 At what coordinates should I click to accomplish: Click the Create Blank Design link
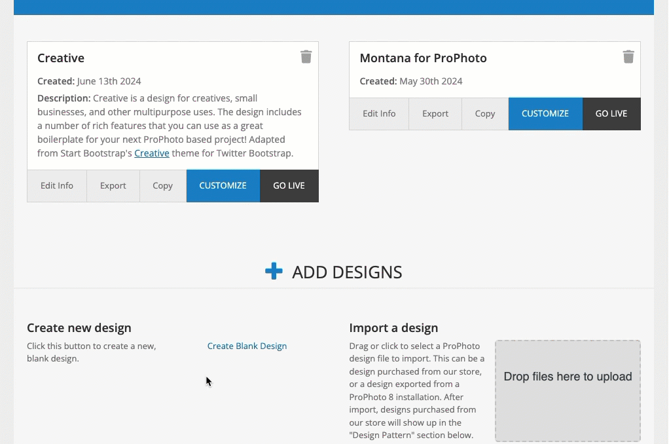(247, 346)
